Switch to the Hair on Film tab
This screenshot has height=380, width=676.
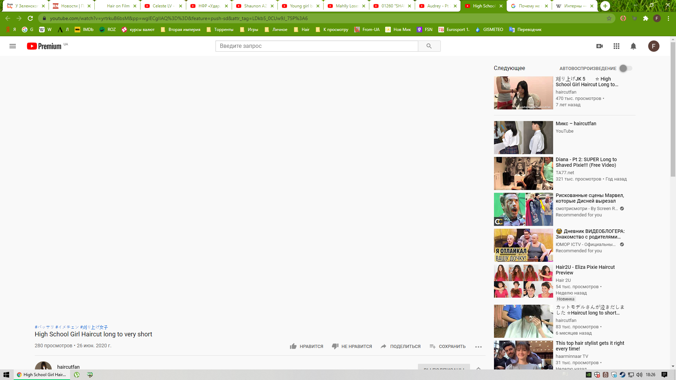(118, 6)
